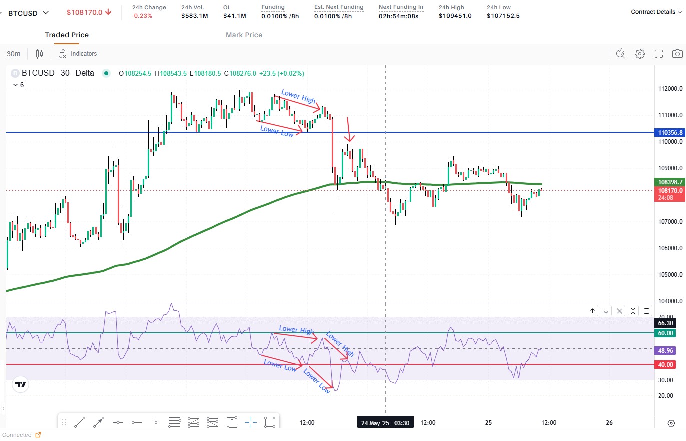Open the Indicators dialog

(x=78, y=54)
